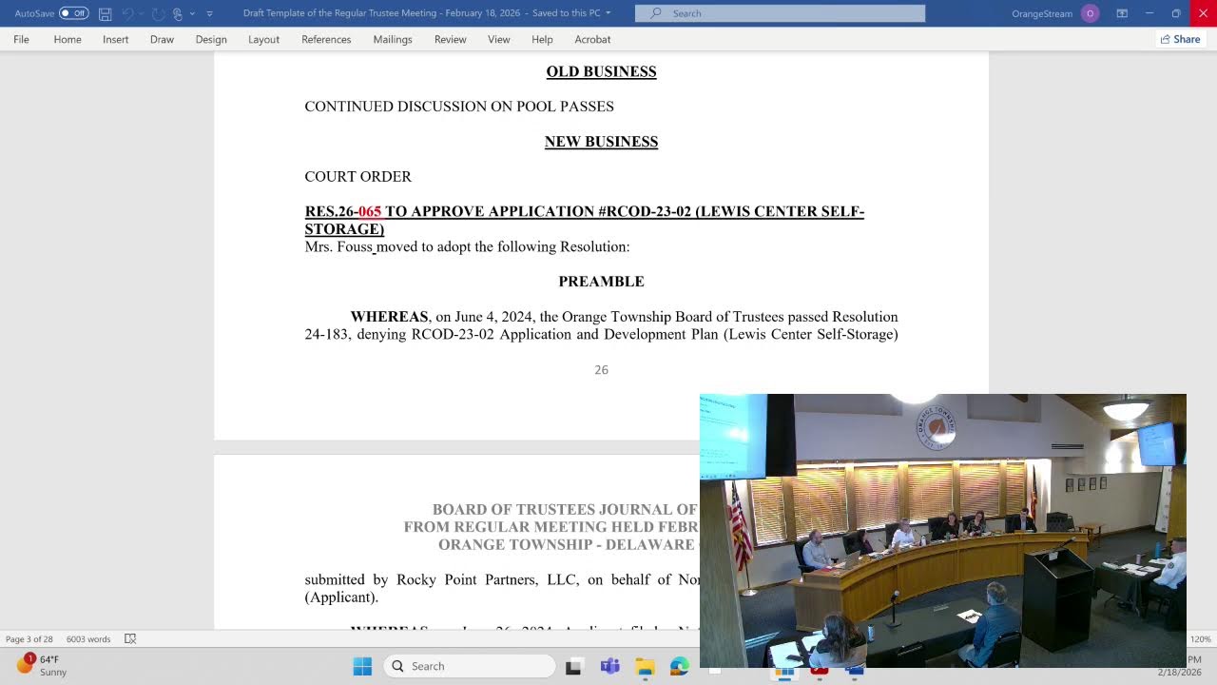Click the proofing errors icon in status bar
This screenshot has height=685, width=1217.
click(130, 639)
